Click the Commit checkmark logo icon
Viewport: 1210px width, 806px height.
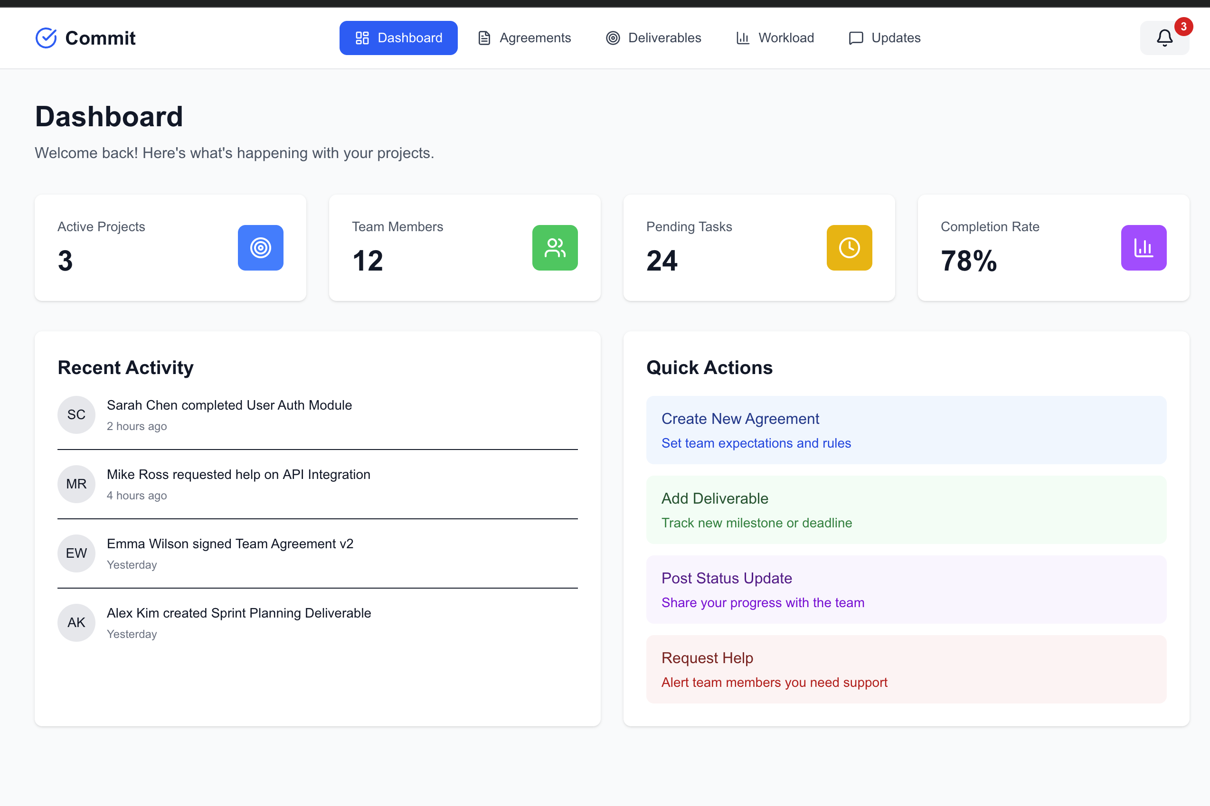tap(46, 38)
